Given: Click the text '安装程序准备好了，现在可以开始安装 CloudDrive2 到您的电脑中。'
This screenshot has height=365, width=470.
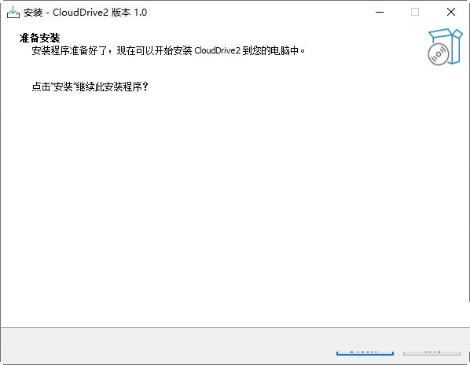Looking at the screenshot, I should [168, 50].
